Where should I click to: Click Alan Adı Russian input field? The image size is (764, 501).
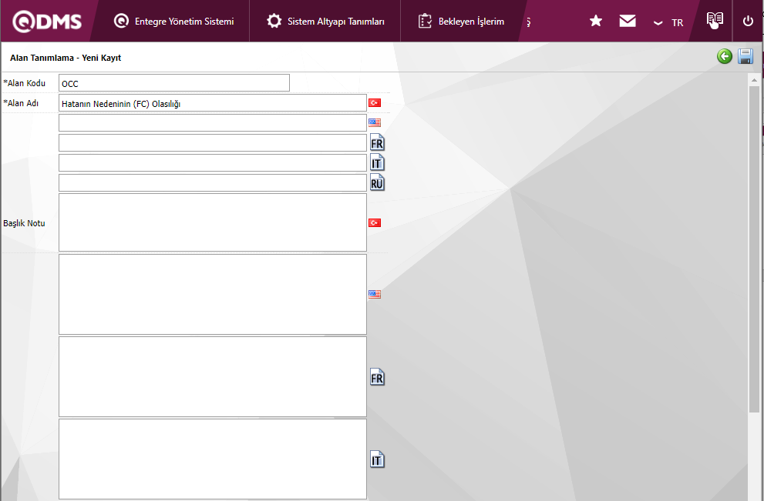[213, 183]
